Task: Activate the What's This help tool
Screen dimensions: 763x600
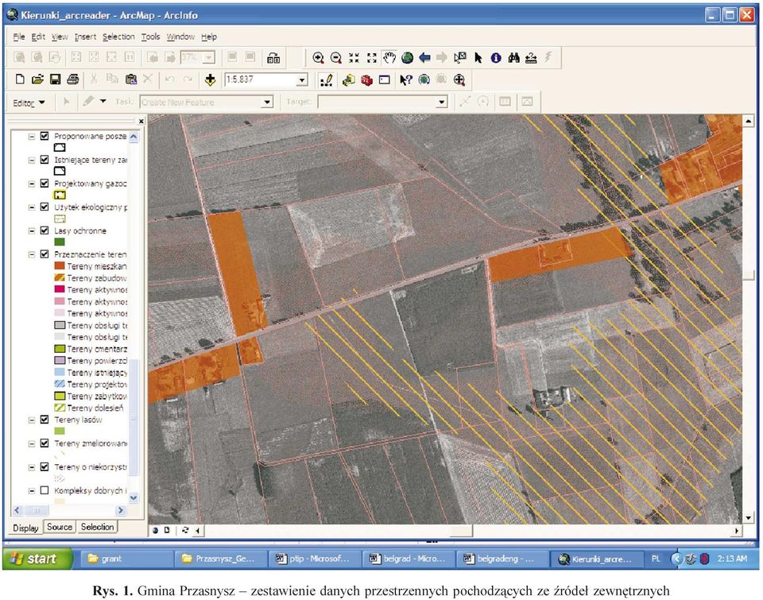Action: pos(405,79)
